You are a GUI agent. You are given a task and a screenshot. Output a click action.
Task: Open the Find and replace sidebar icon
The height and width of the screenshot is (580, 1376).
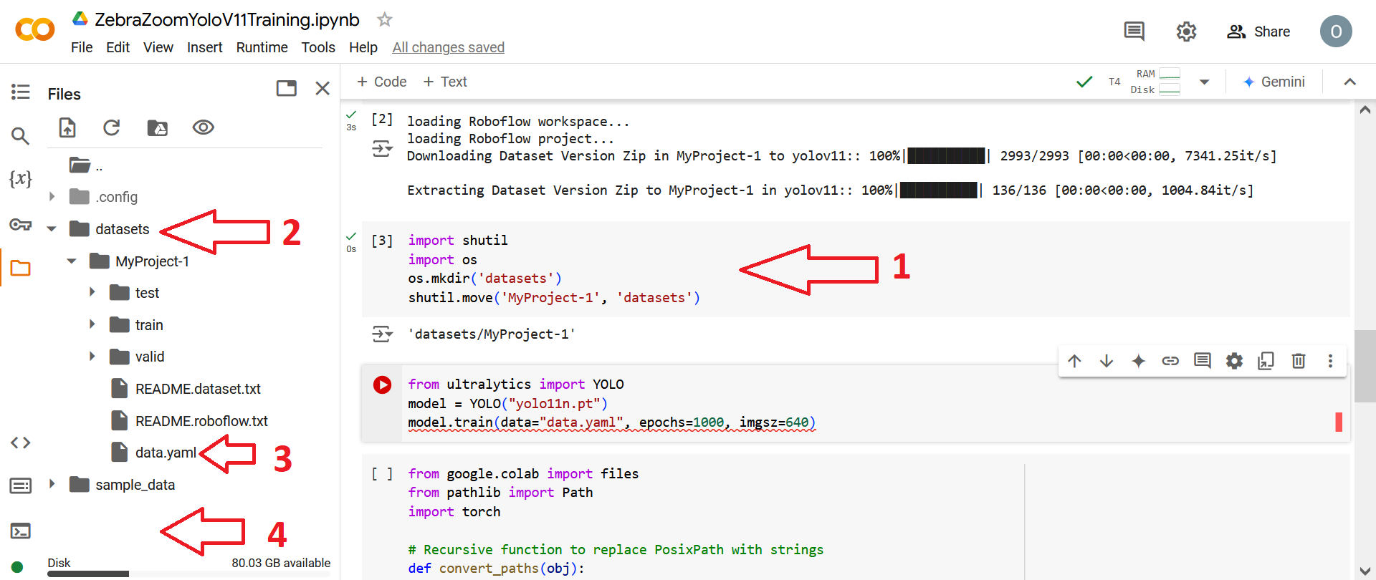point(20,135)
